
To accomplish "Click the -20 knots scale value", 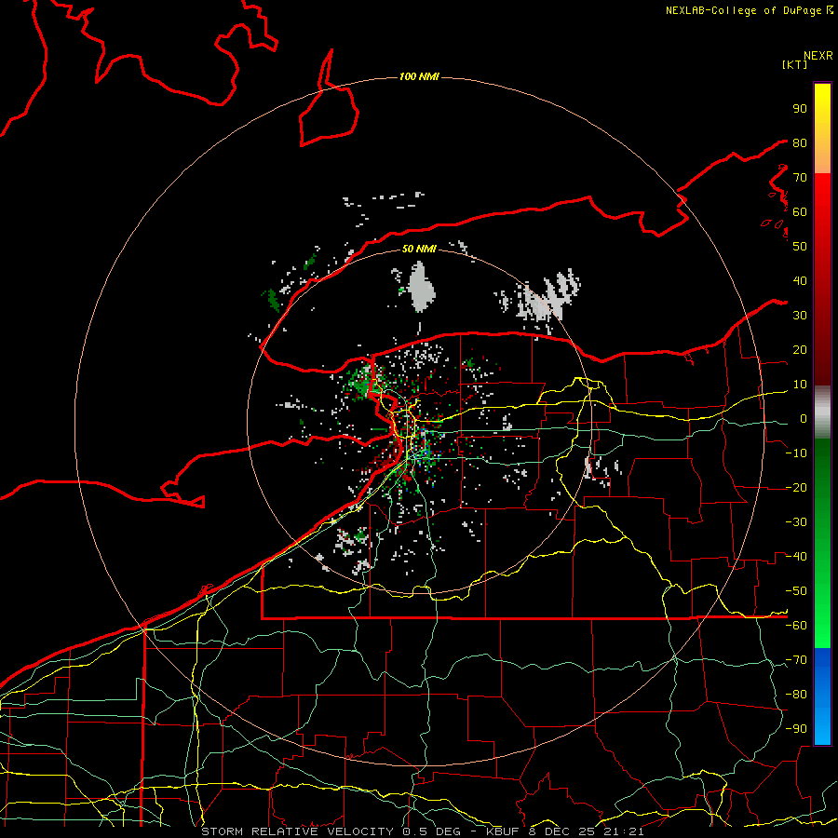I will pos(796,488).
